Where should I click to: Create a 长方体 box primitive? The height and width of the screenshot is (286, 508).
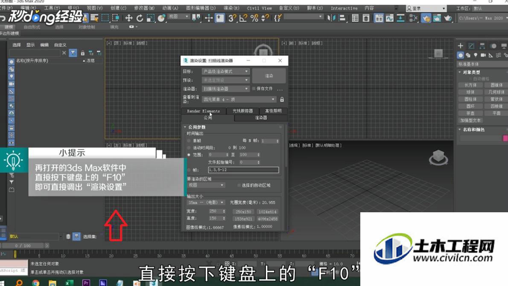(470, 85)
